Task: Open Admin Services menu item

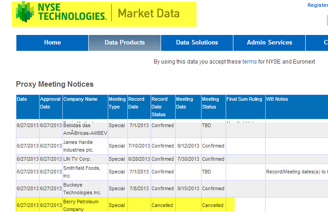Action: coord(269,43)
